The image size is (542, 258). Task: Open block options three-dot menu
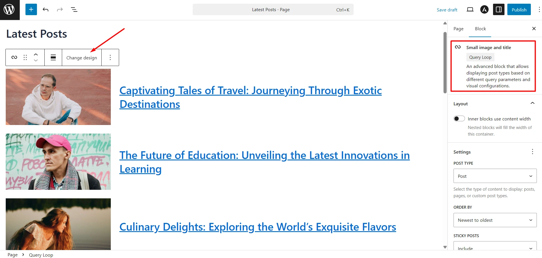tap(110, 57)
